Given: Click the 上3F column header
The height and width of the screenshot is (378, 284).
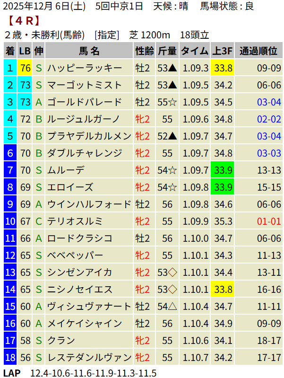Looking at the screenshot, I should 223,51.
